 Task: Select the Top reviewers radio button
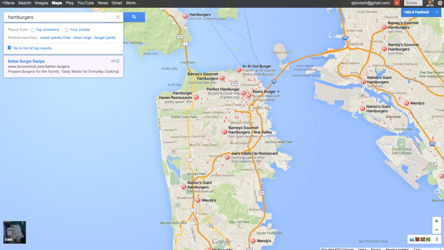[33, 30]
